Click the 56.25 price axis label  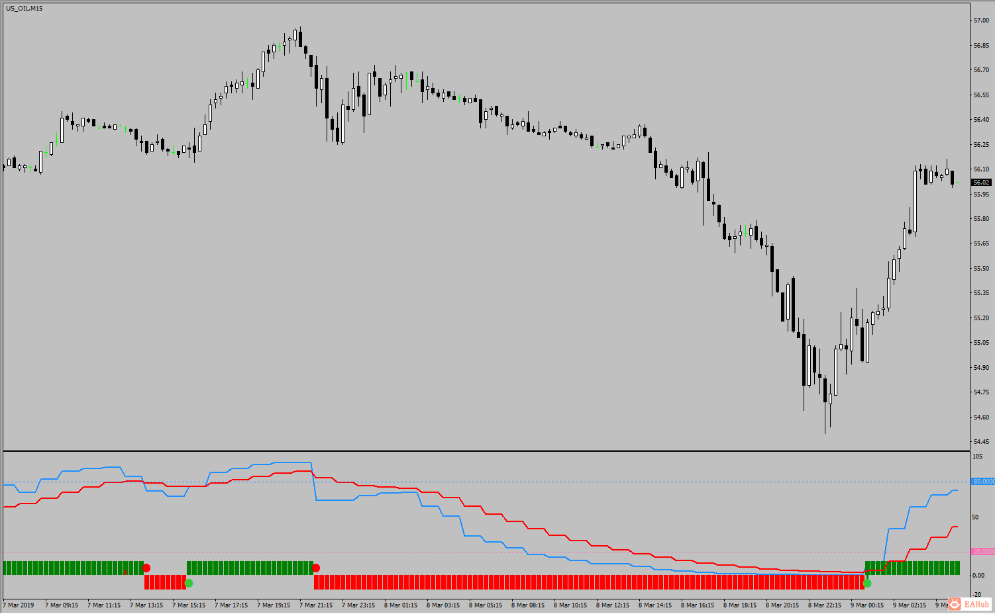click(981, 145)
